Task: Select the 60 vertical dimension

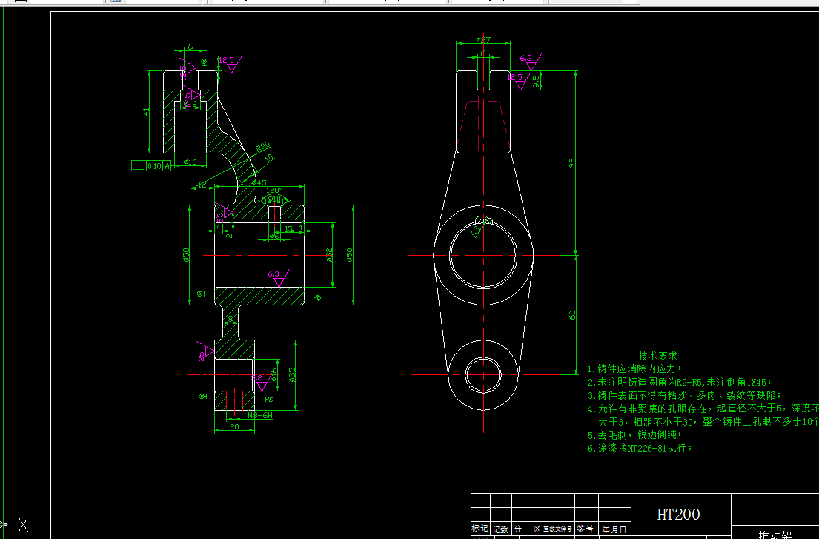Action: click(572, 315)
